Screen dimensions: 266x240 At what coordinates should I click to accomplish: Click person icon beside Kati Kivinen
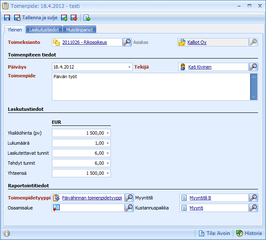pos(183,67)
